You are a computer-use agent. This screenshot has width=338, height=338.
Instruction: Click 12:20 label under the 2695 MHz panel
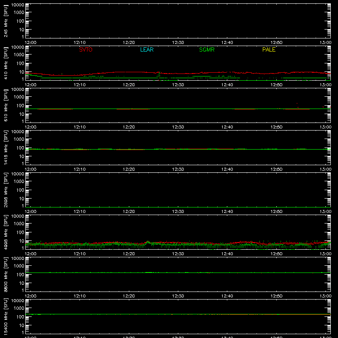point(129,212)
